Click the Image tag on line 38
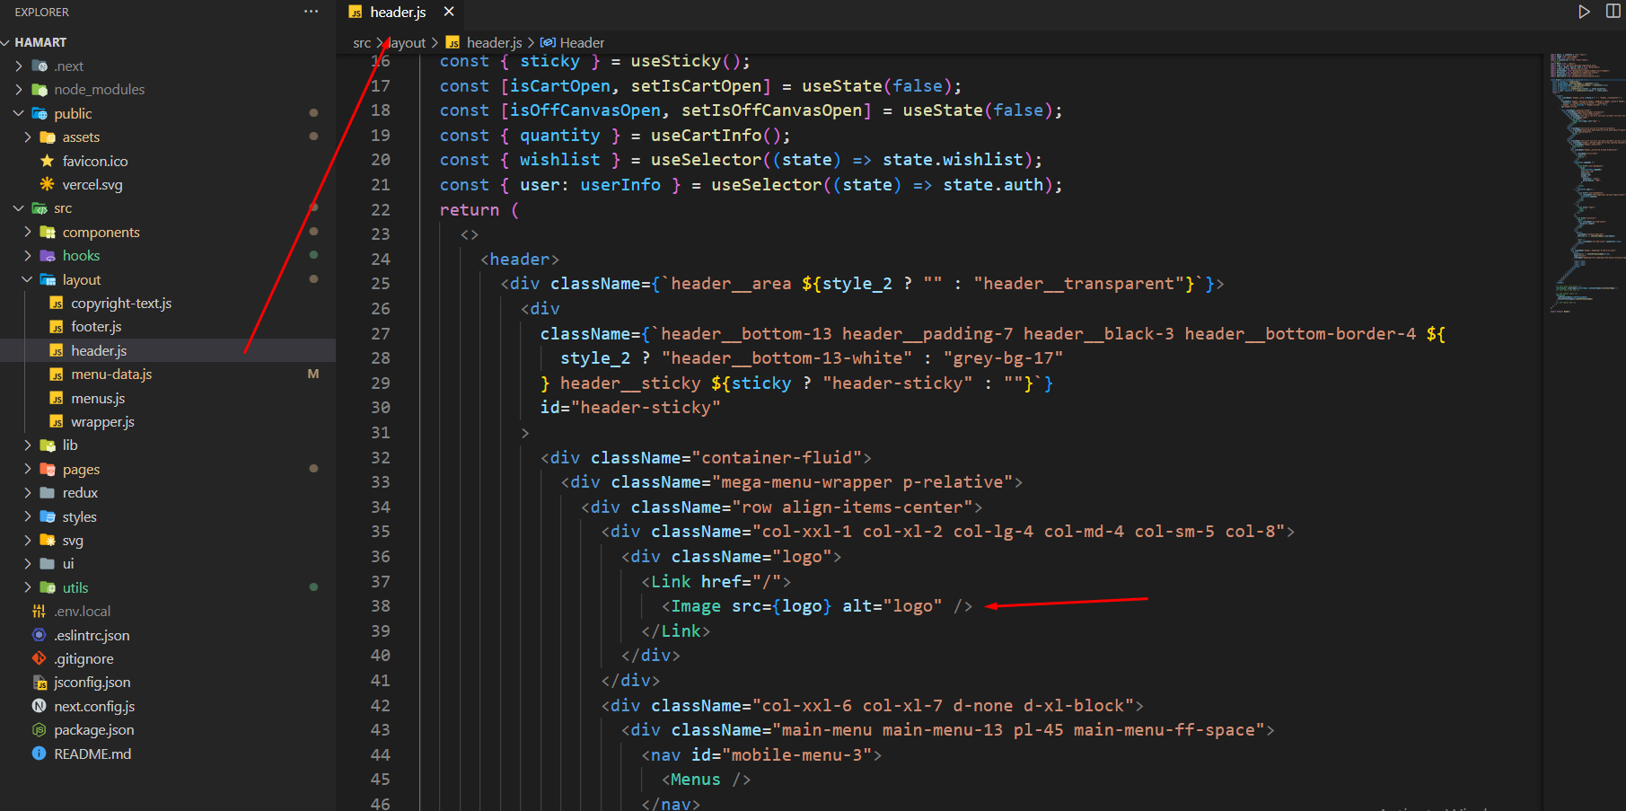The width and height of the screenshot is (1626, 811). pyautogui.click(x=696, y=606)
